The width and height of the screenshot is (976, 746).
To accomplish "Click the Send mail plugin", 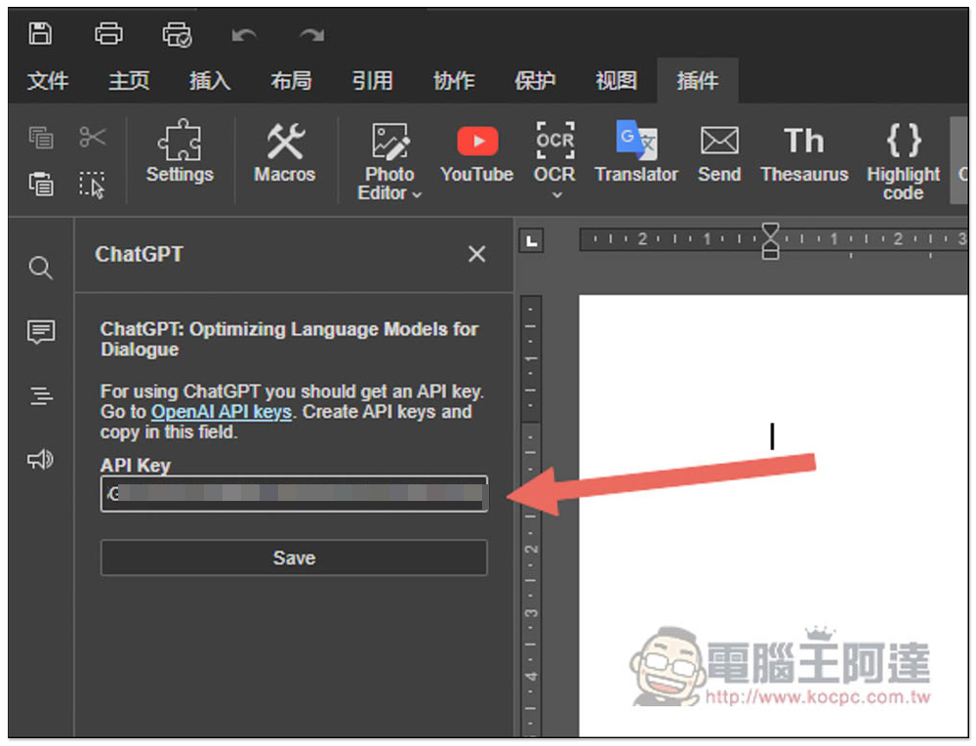I will 719,154.
